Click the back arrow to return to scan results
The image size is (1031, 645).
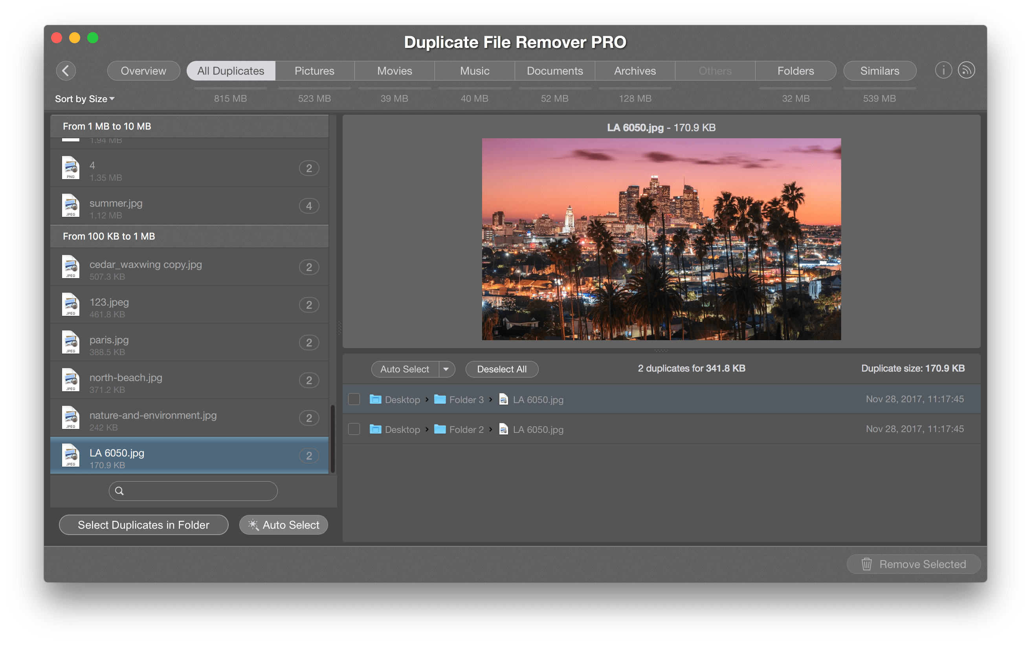pos(66,70)
